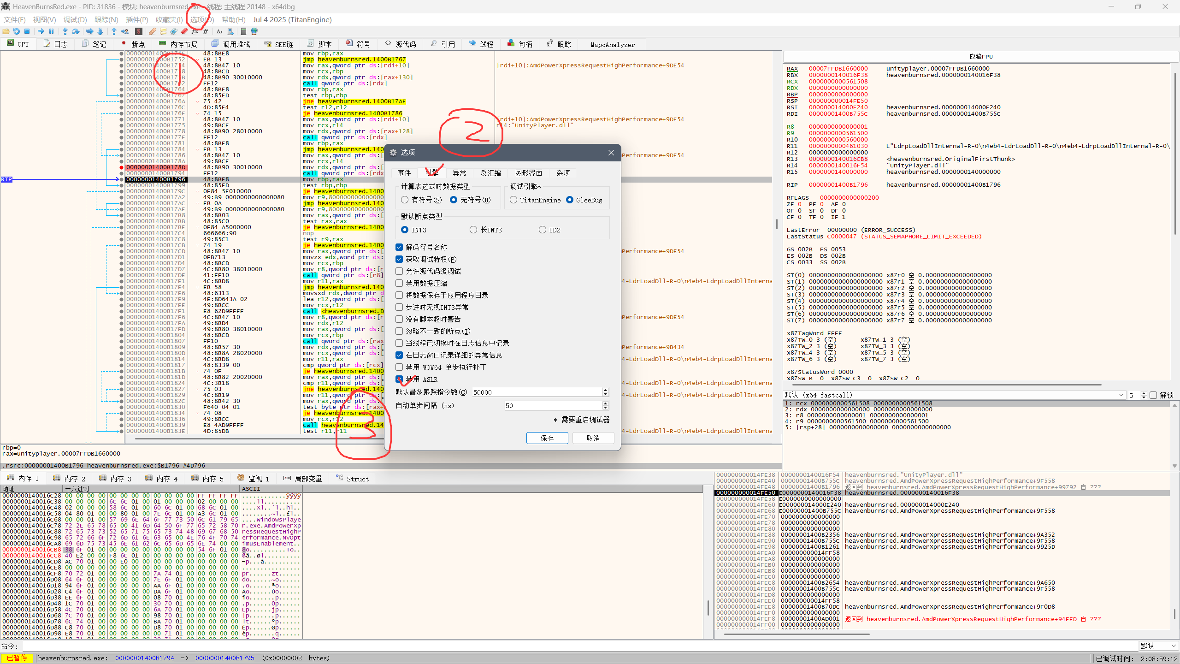This screenshot has height=664, width=1180.
Task: Select UD2 default breakpoint type
Action: pyautogui.click(x=543, y=230)
